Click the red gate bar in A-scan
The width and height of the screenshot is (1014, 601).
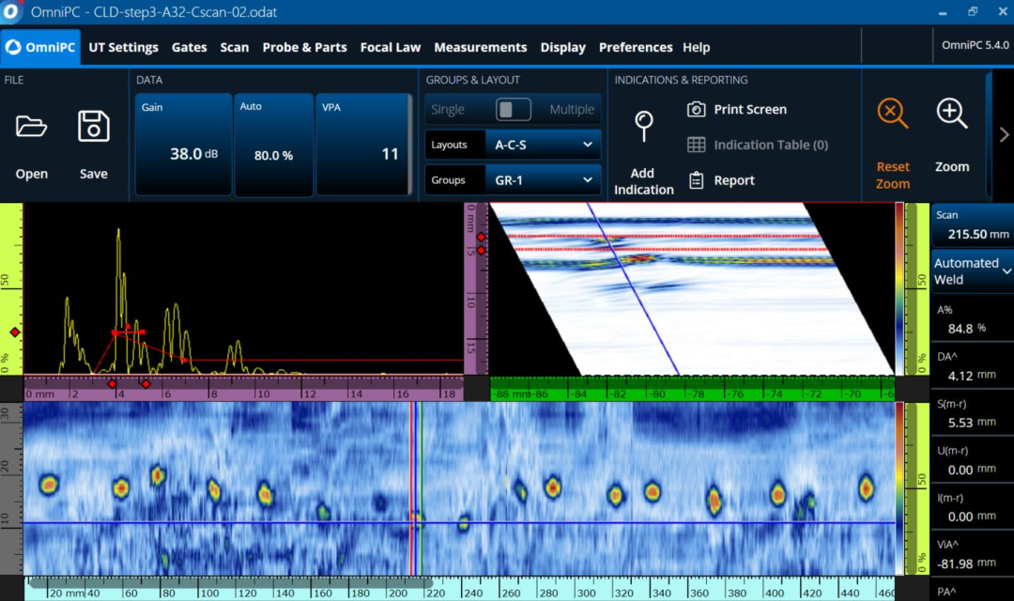click(129, 332)
